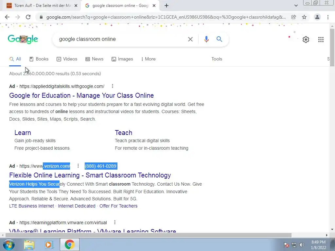Click the Chrome taskbar icon
This screenshot has width=335, height=251.
69,244
